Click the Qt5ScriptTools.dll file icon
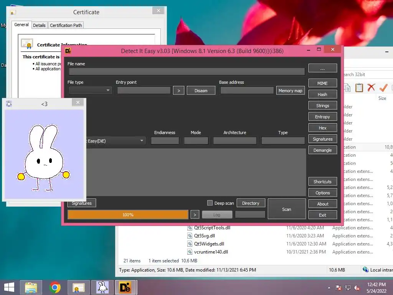393x295 pixels. pos(190,228)
